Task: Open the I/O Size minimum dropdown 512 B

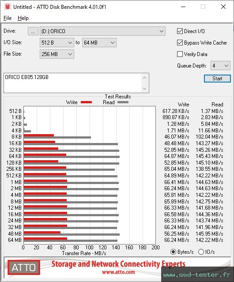Action: click(57, 43)
